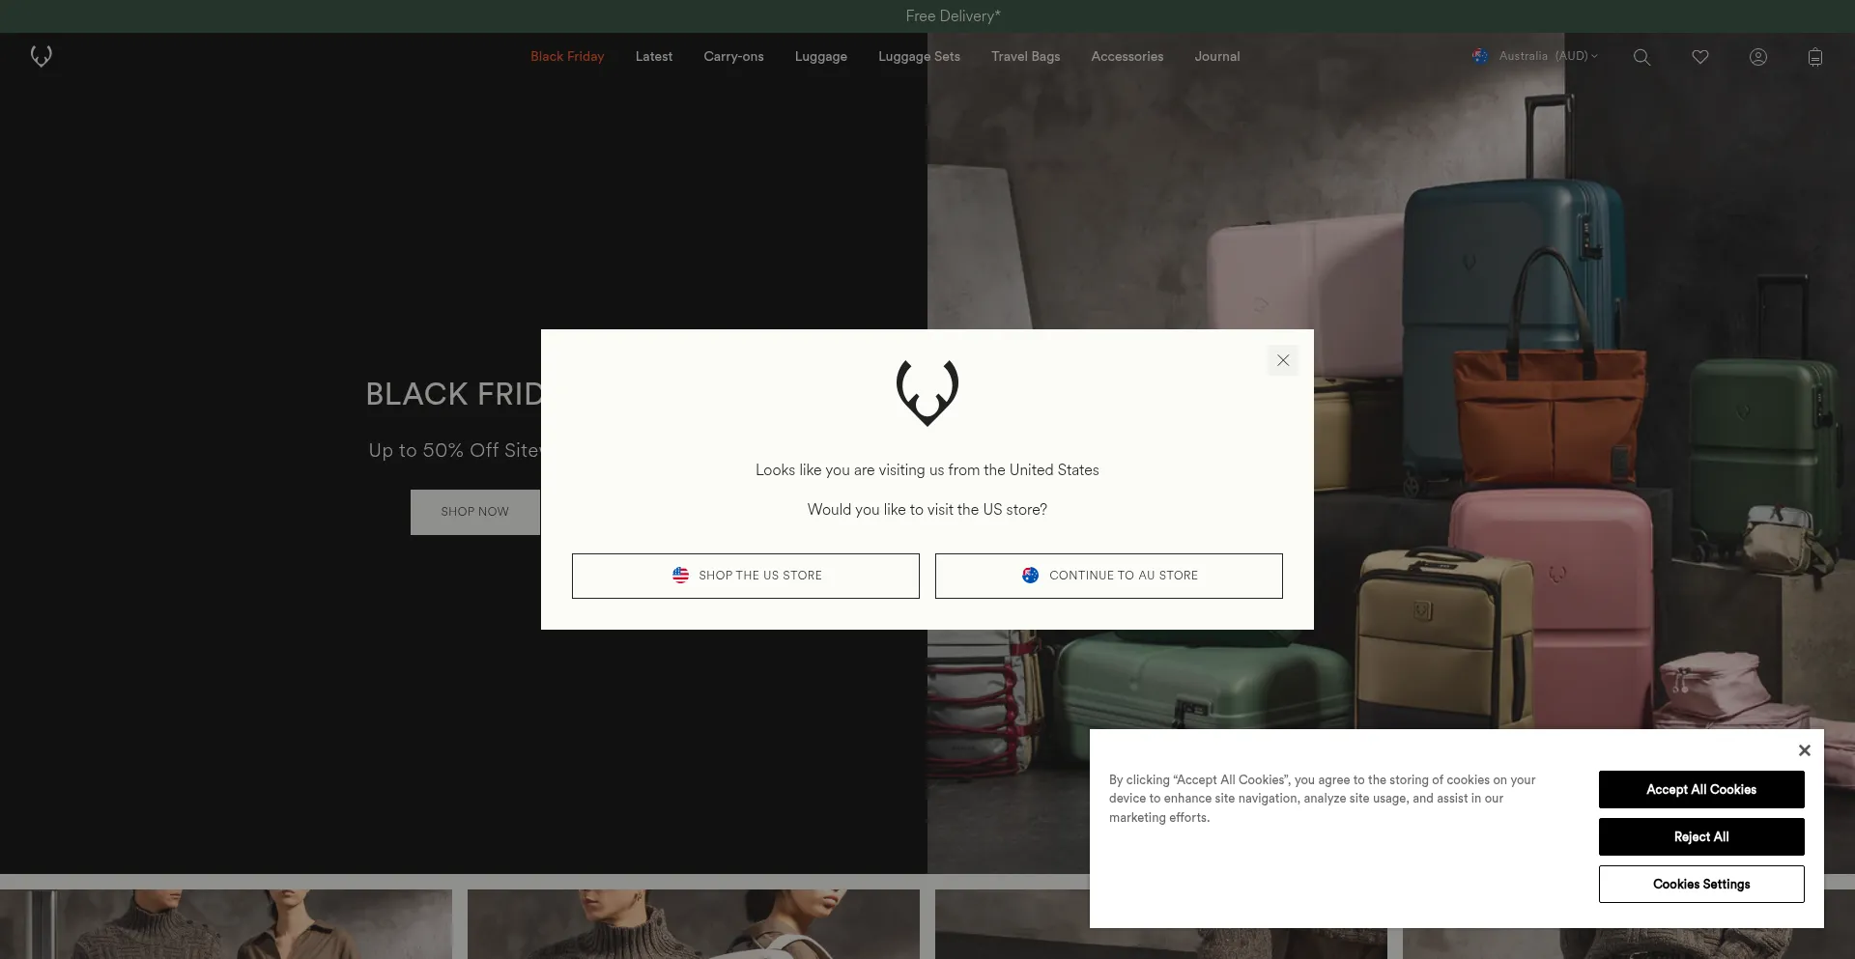Click the brand logo in the header
Screen dimensions: 1855x959
click(x=41, y=56)
